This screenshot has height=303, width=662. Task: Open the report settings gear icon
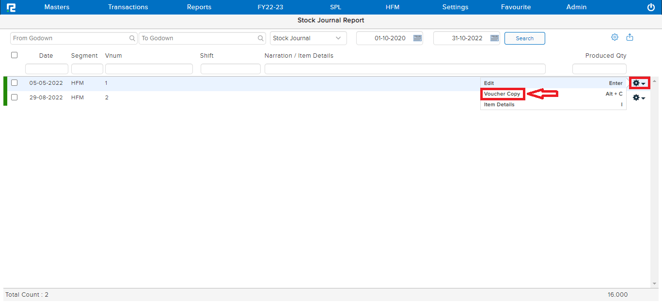615,37
